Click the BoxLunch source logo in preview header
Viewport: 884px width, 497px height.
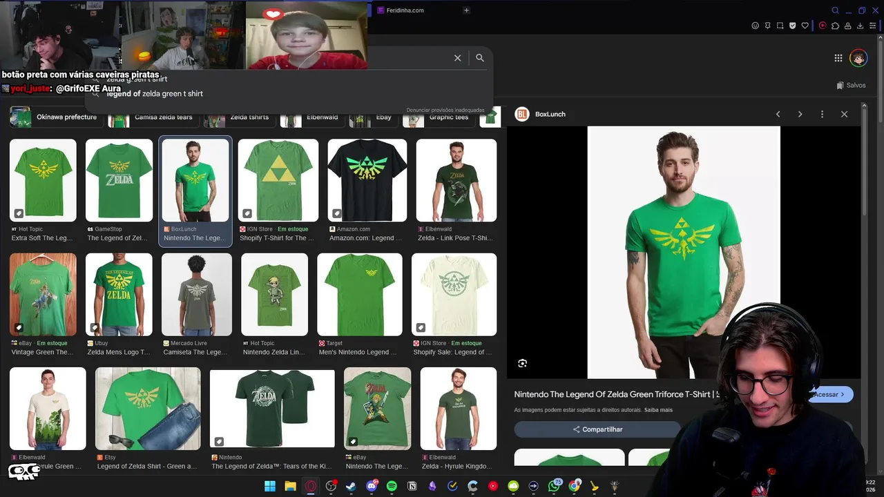pyautogui.click(x=522, y=114)
